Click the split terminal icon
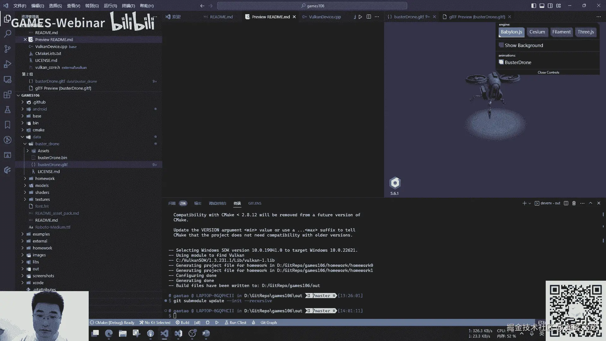Screen dimensions: 606x341 coord(566,203)
